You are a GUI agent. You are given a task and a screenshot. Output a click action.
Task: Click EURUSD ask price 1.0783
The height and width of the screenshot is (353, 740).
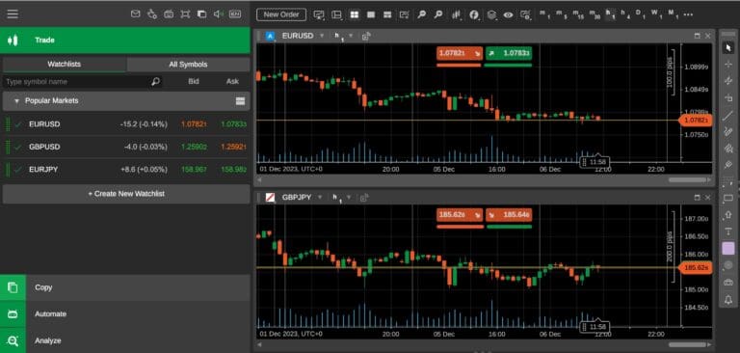pyautogui.click(x=233, y=124)
